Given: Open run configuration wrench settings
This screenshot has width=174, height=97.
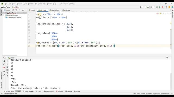Looking at the screenshot, I should [x=4, y=64].
